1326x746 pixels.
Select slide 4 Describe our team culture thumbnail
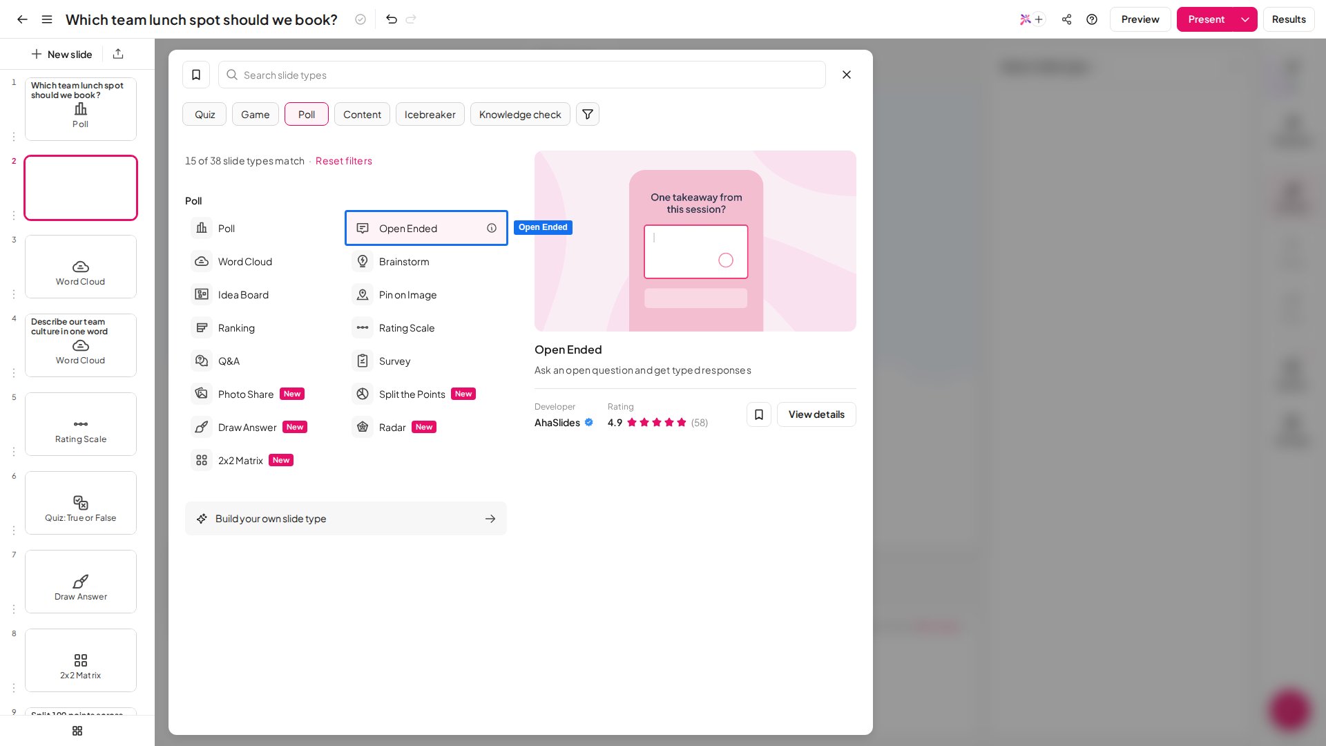pyautogui.click(x=81, y=345)
